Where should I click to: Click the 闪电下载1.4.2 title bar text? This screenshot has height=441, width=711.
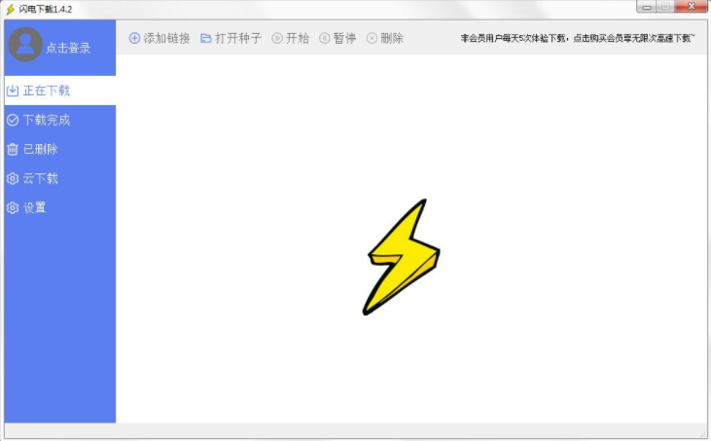tap(46, 9)
